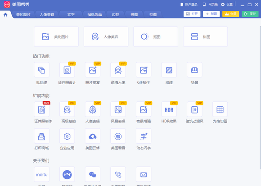Launch the 企业应用 enterprise apps
The width and height of the screenshot is (261, 186).
pos(67,136)
